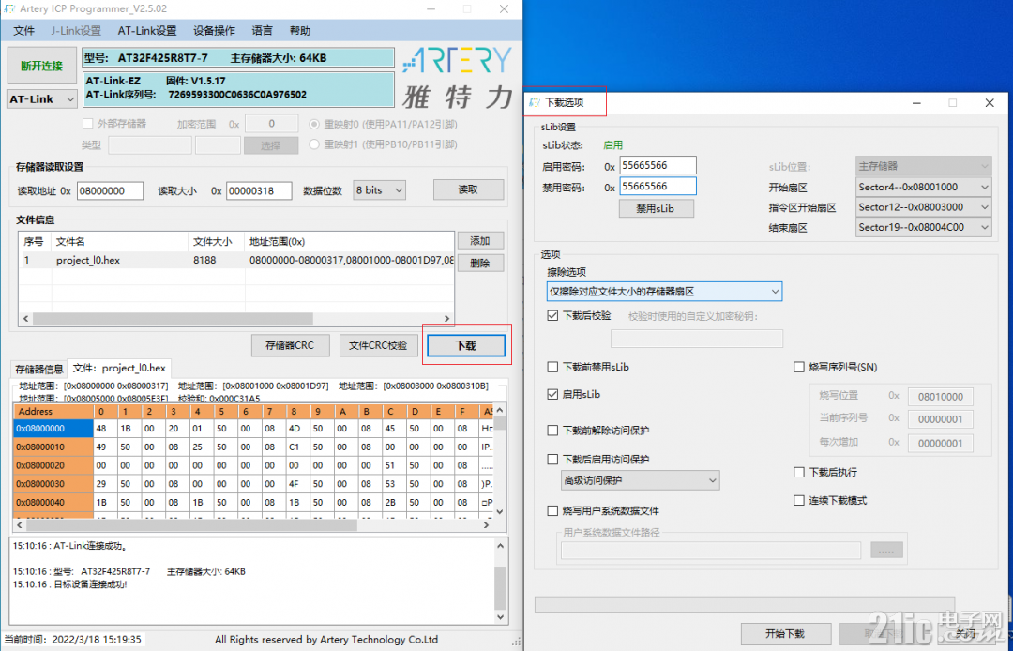Click the 0x08000010 address row header
The height and width of the screenshot is (651, 1013).
click(53, 447)
